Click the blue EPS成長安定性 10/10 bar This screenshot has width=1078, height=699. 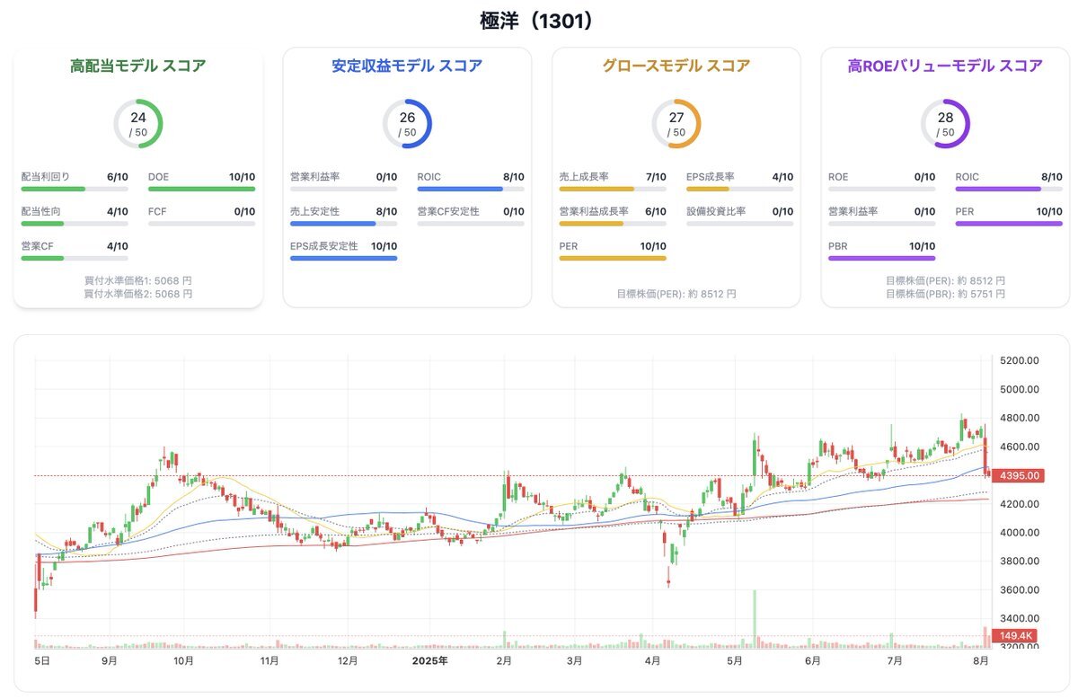[343, 258]
